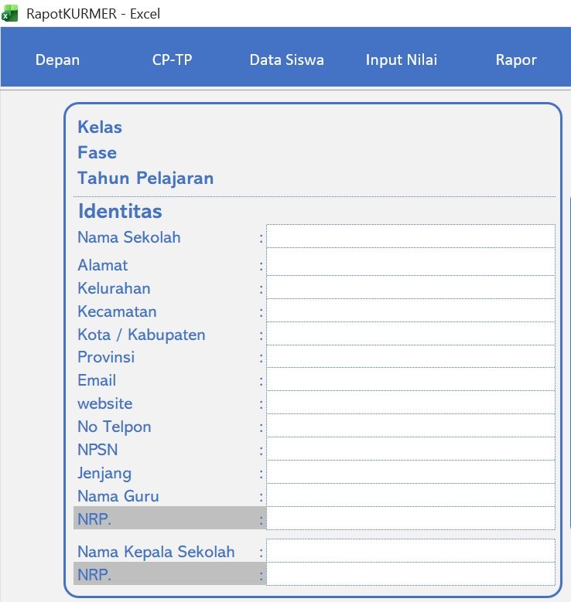Click the No Telpon input field
The image size is (571, 602).
(x=410, y=426)
